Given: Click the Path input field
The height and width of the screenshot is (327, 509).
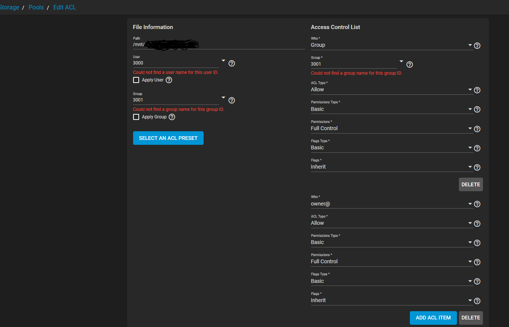Looking at the screenshot, I should point(219,45).
